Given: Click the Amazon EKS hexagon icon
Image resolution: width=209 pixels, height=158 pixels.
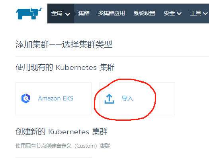Looking at the screenshot, I should [x=26, y=98].
